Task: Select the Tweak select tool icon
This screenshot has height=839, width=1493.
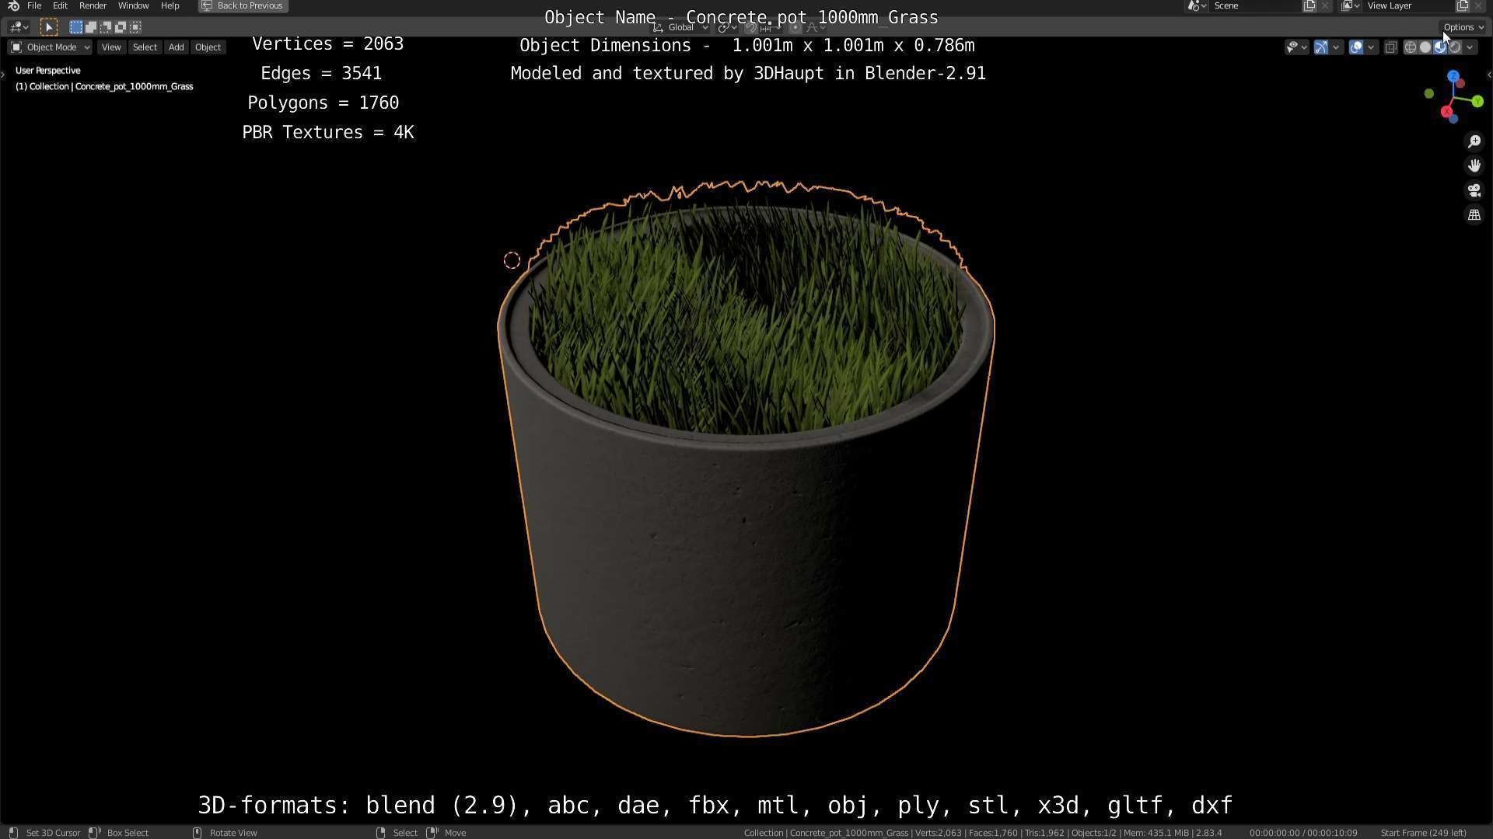Action: tap(48, 27)
